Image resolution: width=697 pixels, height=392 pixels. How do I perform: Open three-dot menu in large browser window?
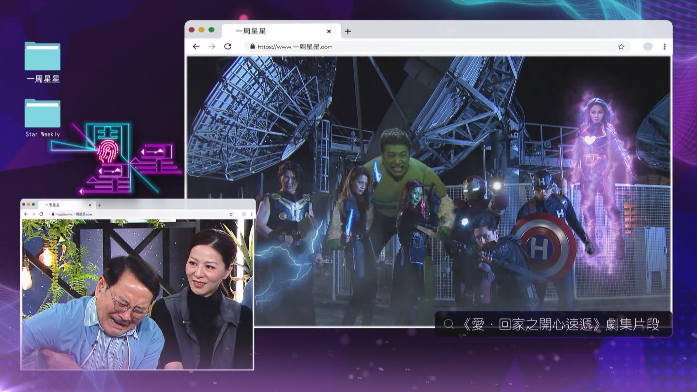(664, 46)
